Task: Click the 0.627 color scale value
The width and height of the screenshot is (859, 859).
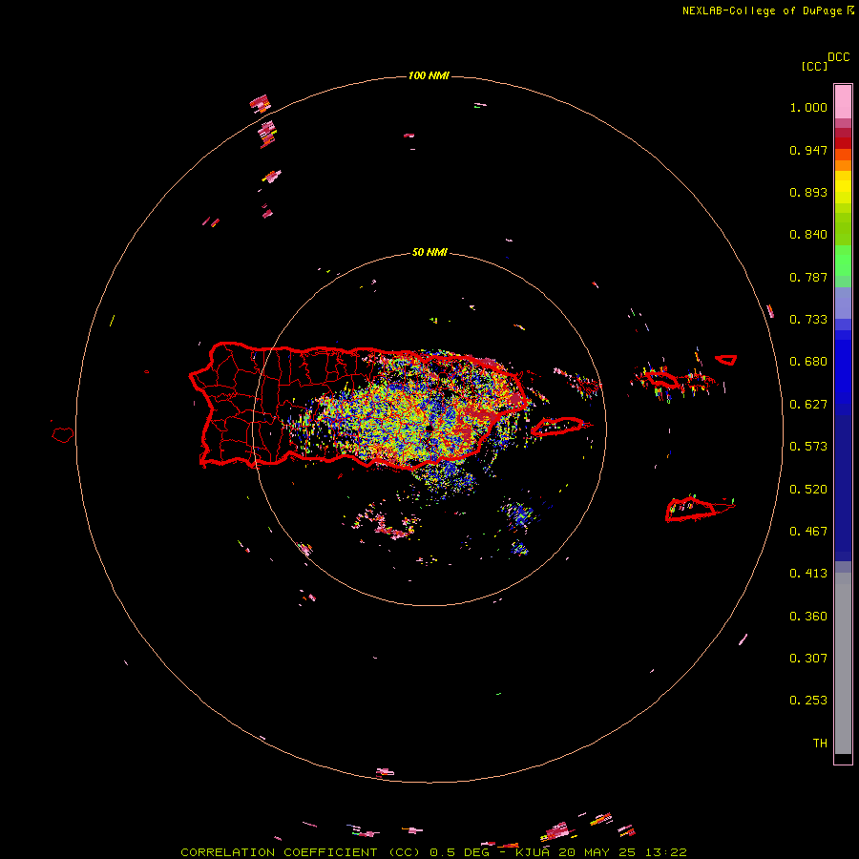Action: 808,405
